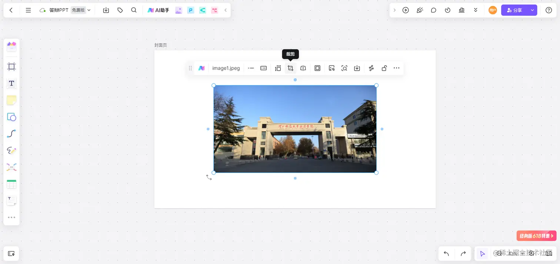The image size is (560, 264).
Task: Expand more tools with the double chevron
Action: [476, 10]
